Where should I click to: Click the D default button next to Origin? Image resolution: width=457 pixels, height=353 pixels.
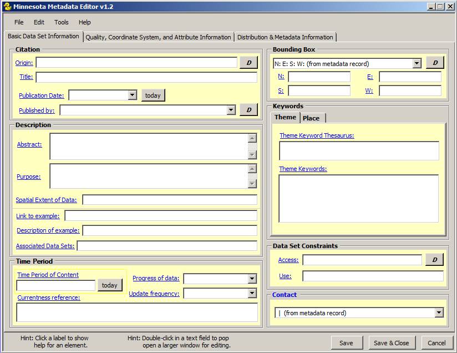248,63
